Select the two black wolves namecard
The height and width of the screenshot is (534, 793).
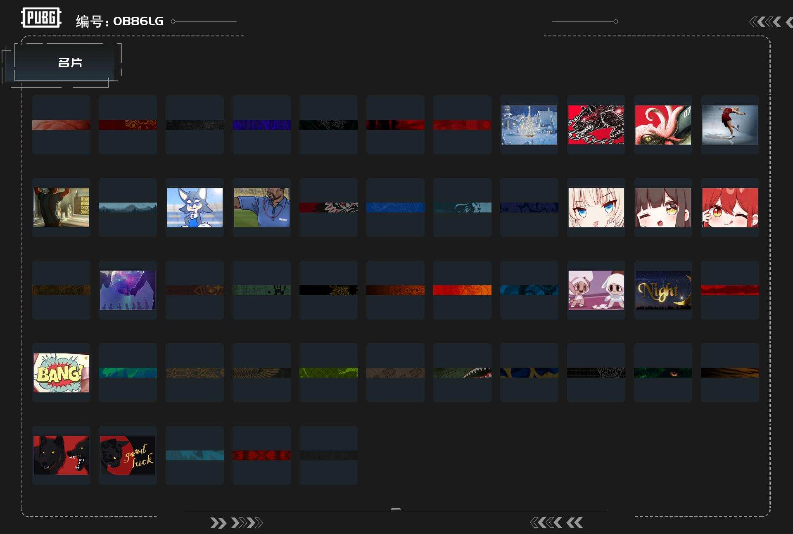[61, 455]
